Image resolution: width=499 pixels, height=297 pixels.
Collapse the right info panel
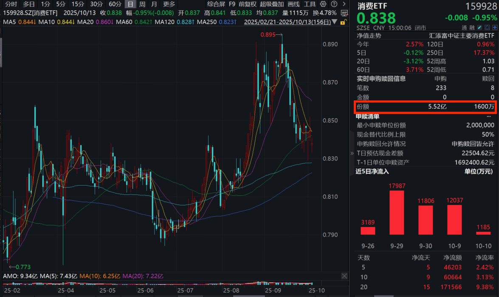coord(352,153)
